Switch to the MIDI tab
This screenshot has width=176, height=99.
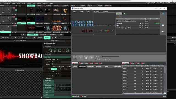132,63
